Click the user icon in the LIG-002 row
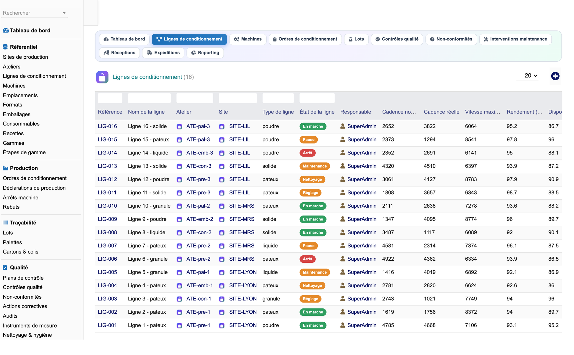Screen dimensions: 574x355 pos(343,312)
